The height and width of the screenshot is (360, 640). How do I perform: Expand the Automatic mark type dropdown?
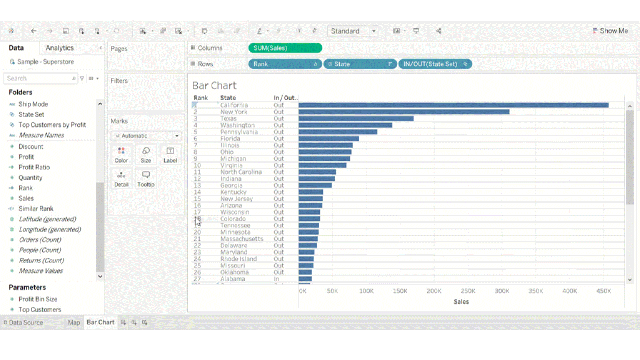(x=176, y=136)
